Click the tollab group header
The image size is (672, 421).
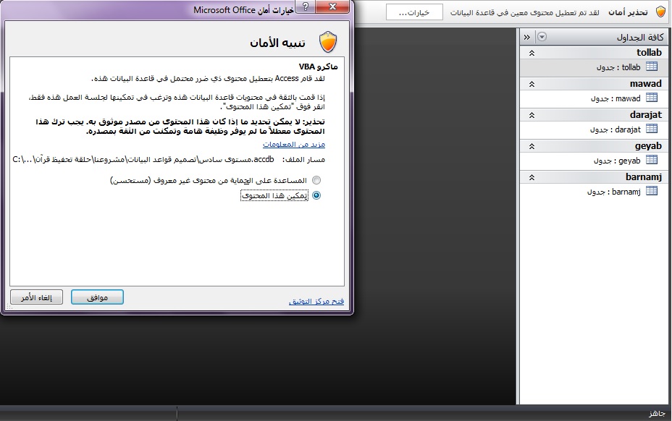[x=594, y=53]
